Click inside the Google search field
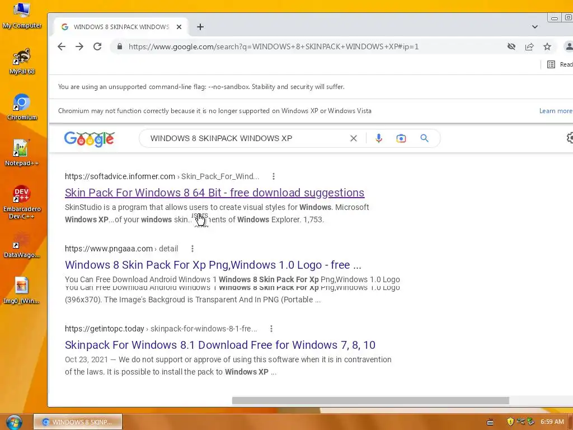Viewport: 573px width, 430px height. (221, 138)
